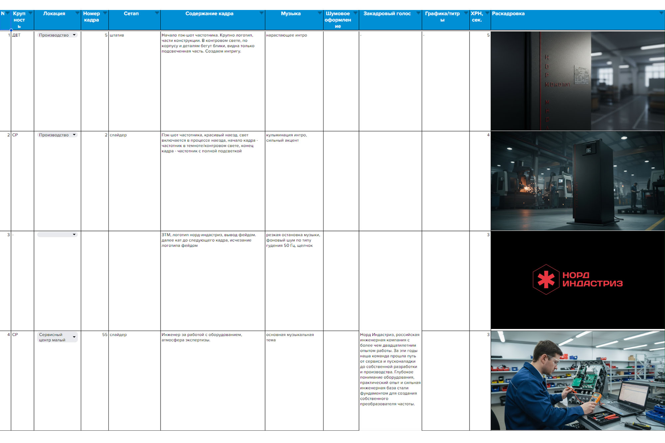This screenshot has height=443, width=665.
Task: Select cell 'резкая остановка музыки'
Action: click(294, 281)
